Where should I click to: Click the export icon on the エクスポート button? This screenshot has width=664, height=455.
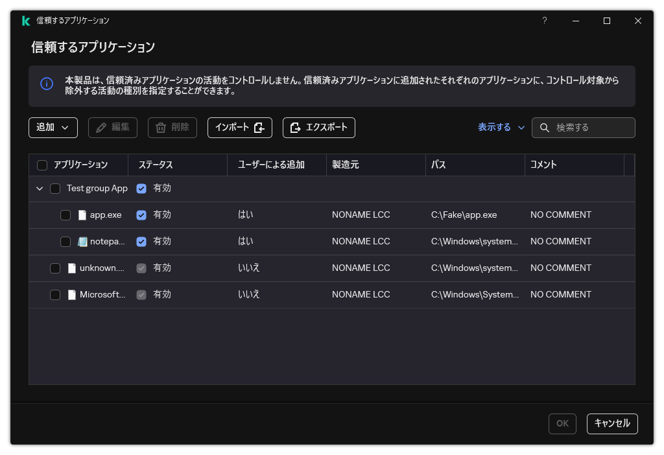[x=296, y=128]
